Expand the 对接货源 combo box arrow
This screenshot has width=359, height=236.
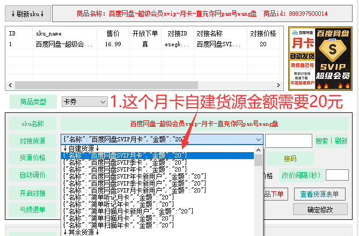(259, 139)
